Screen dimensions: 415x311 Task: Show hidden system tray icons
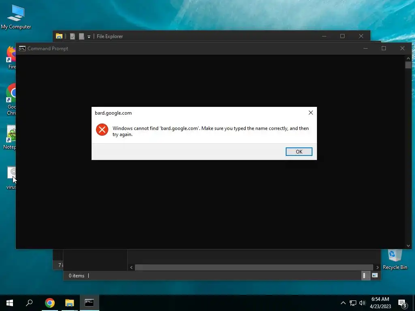click(343, 303)
